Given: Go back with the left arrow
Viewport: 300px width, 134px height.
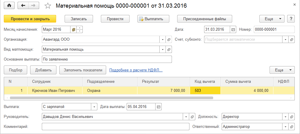Looking at the screenshot, I should coord(23,6).
